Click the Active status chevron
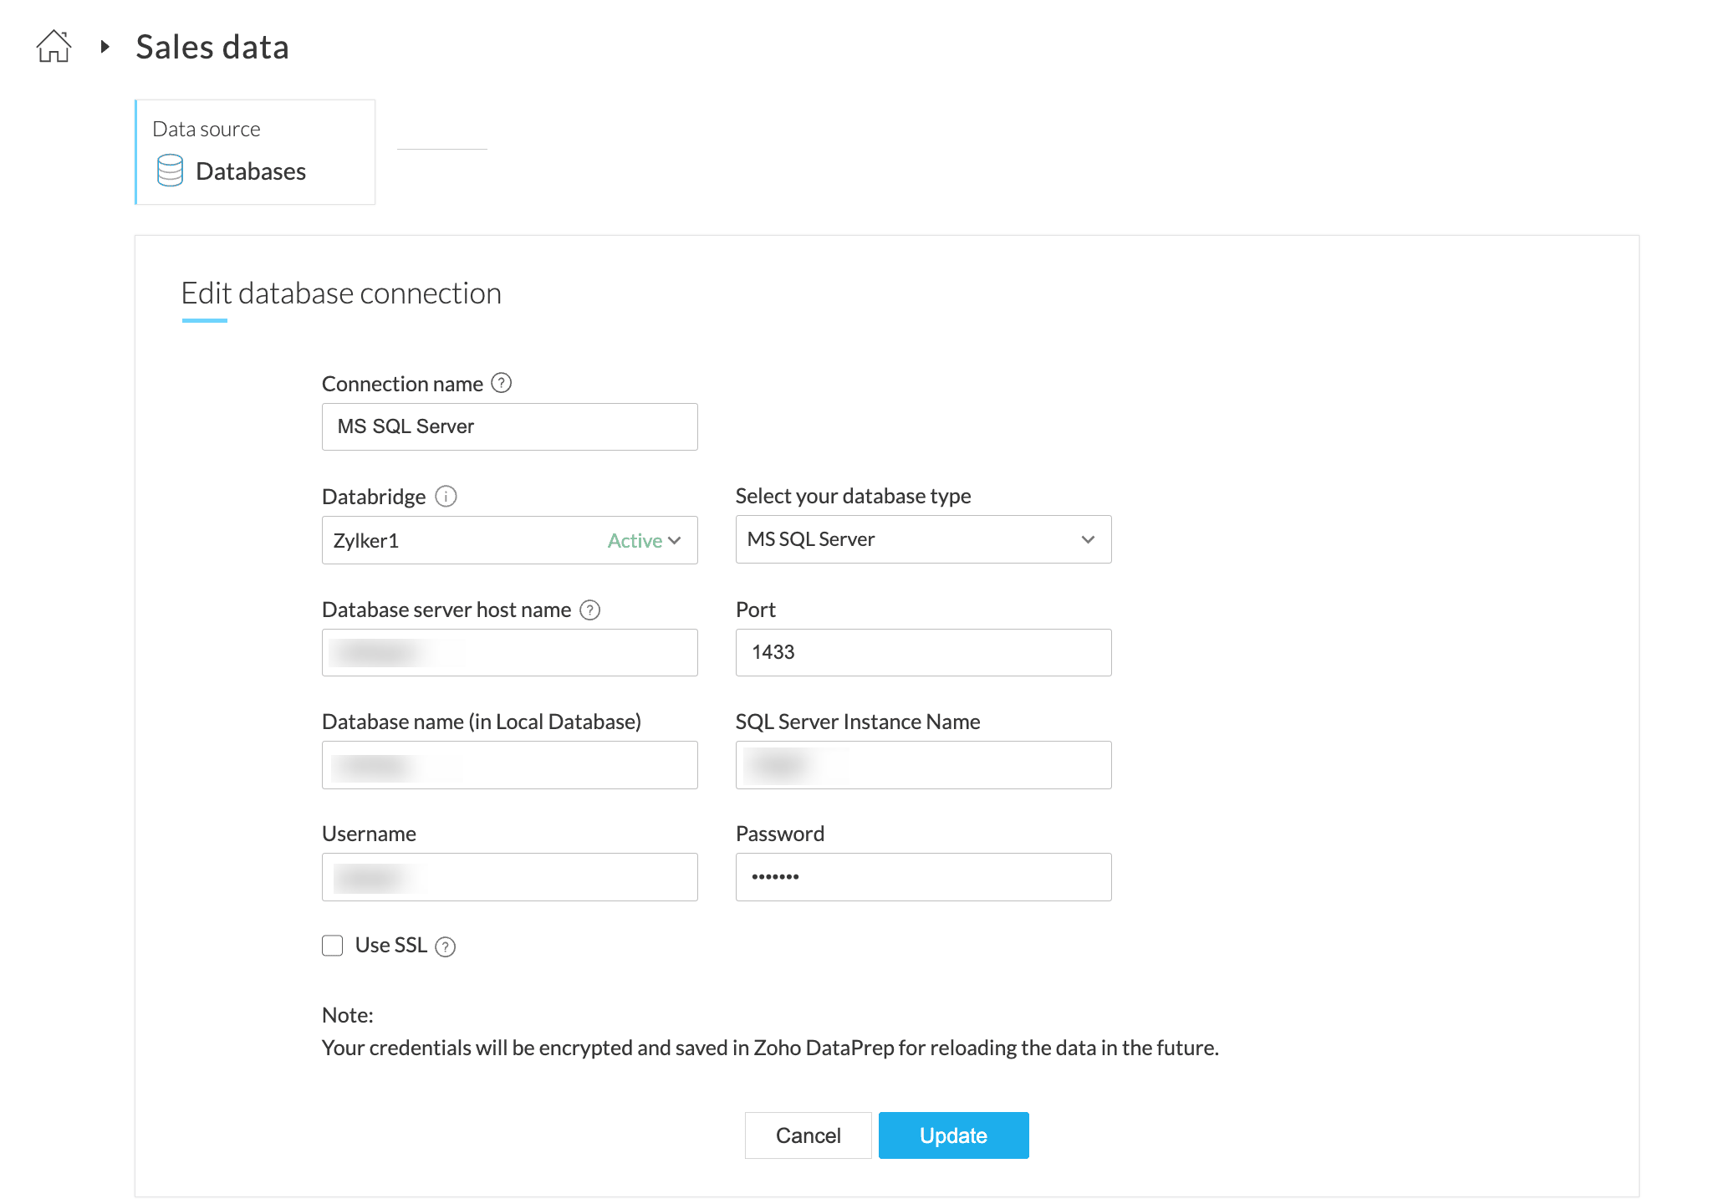Image resolution: width=1709 pixels, height=1204 pixels. click(x=675, y=541)
